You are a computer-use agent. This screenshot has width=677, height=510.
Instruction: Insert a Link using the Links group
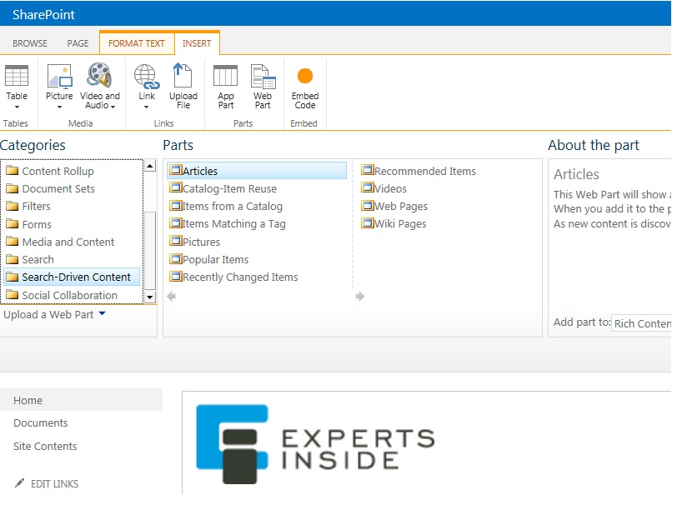coord(146,83)
